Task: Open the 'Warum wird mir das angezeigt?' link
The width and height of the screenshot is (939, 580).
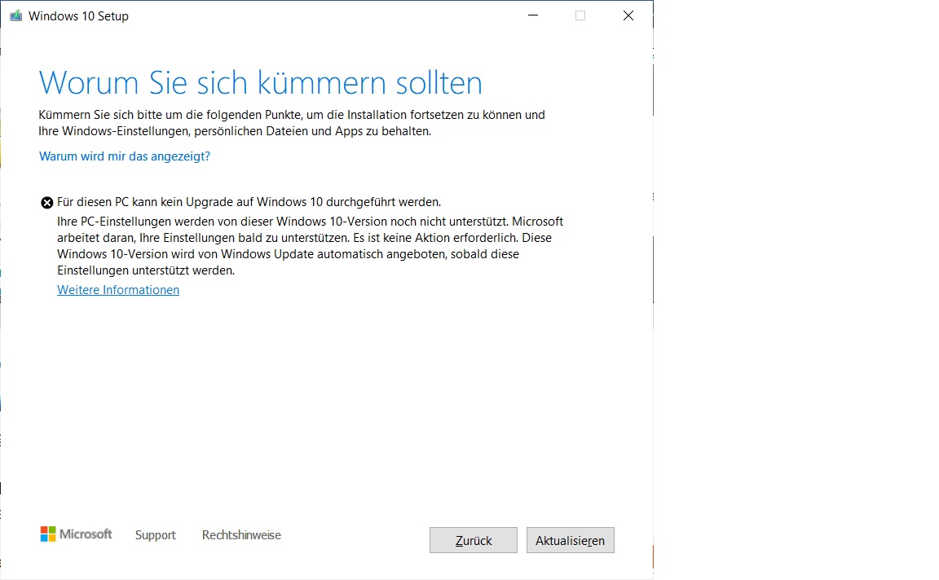Action: 124,156
